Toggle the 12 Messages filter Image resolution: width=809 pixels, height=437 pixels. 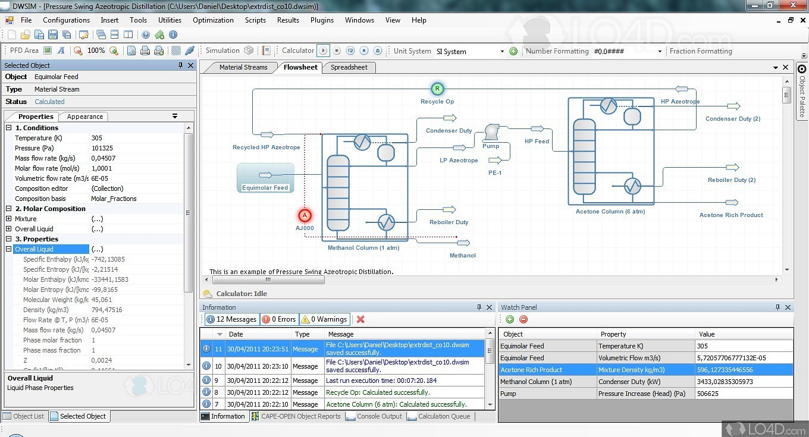click(x=231, y=319)
